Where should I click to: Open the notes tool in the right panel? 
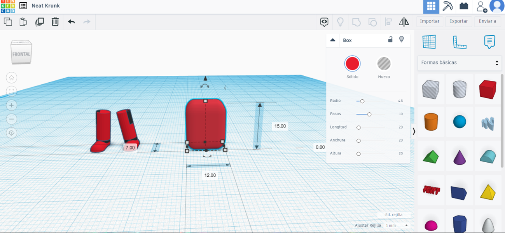(489, 42)
